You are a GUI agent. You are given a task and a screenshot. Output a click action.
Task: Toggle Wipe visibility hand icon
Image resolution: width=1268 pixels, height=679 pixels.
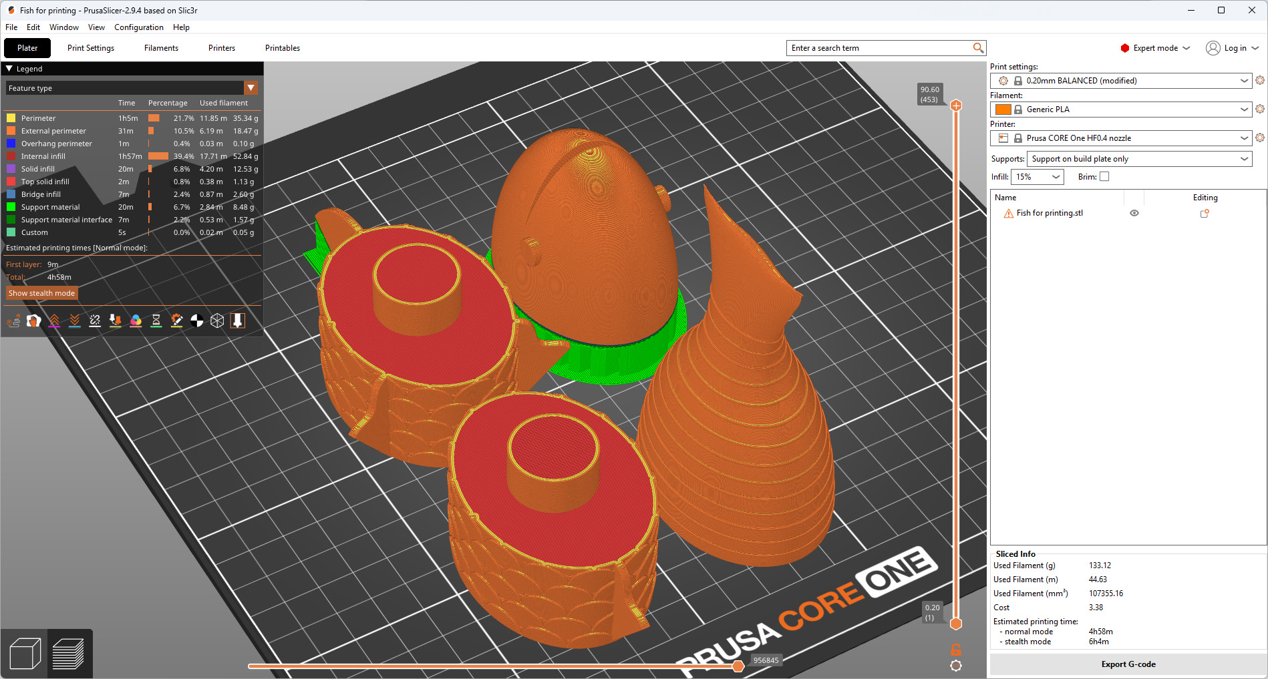[34, 321]
